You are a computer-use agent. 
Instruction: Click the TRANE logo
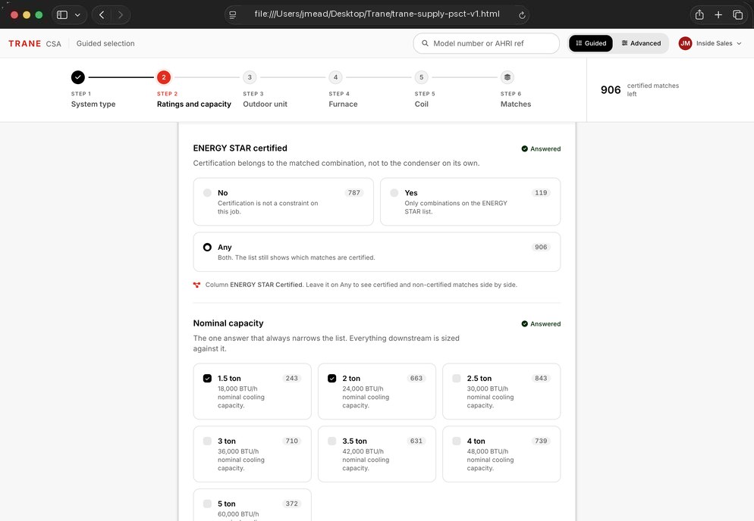pyautogui.click(x=25, y=44)
